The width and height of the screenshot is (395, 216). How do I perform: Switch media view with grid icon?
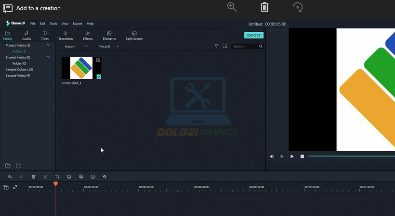[x=225, y=46]
